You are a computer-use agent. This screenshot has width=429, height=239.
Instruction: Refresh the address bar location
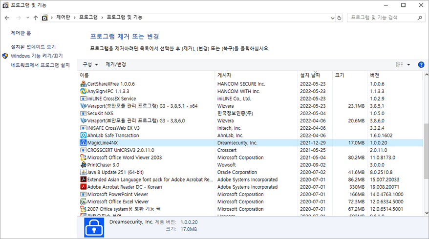click(339, 18)
